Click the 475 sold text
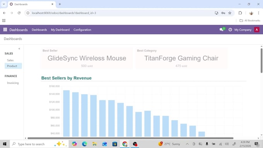263x148 pixels. coord(181,66)
